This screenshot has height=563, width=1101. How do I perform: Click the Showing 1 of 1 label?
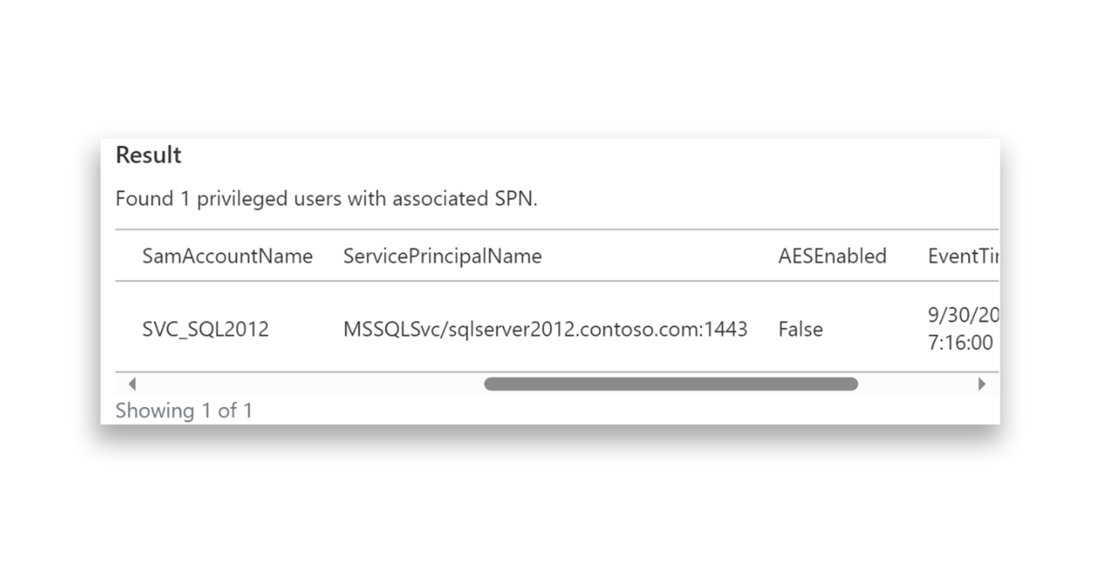[x=185, y=410]
